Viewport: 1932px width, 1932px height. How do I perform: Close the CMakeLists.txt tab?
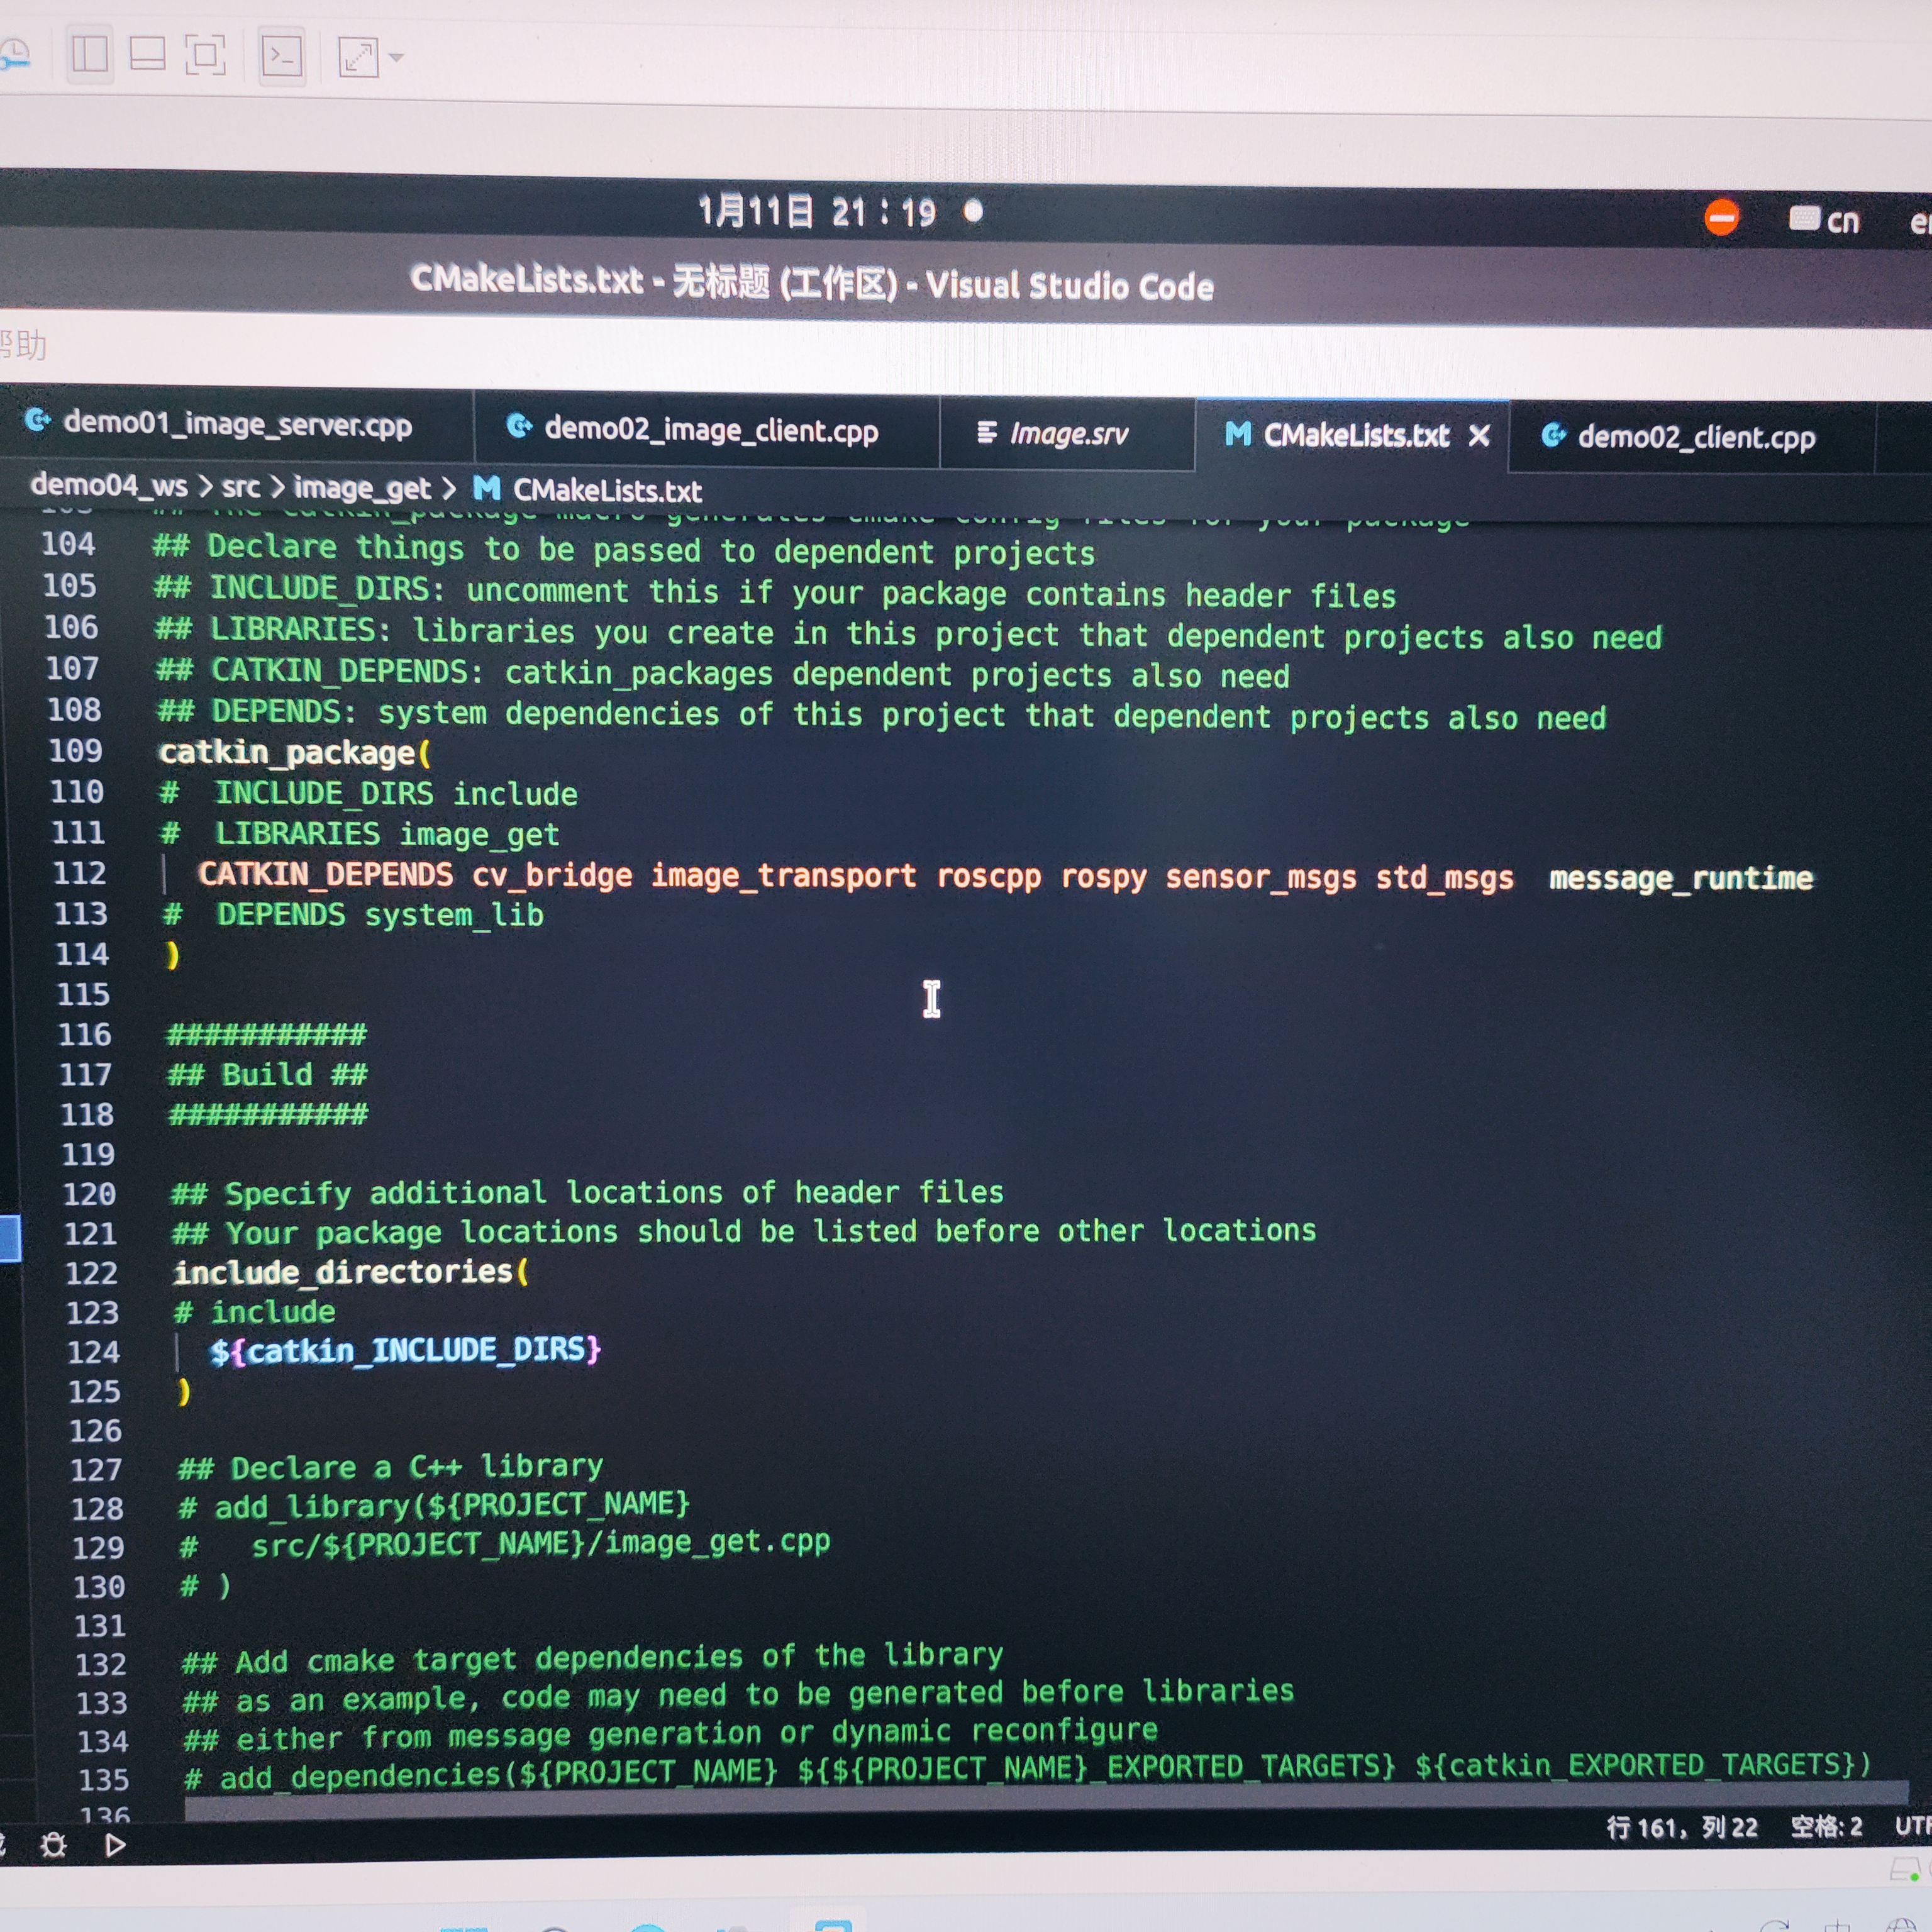coord(1479,436)
